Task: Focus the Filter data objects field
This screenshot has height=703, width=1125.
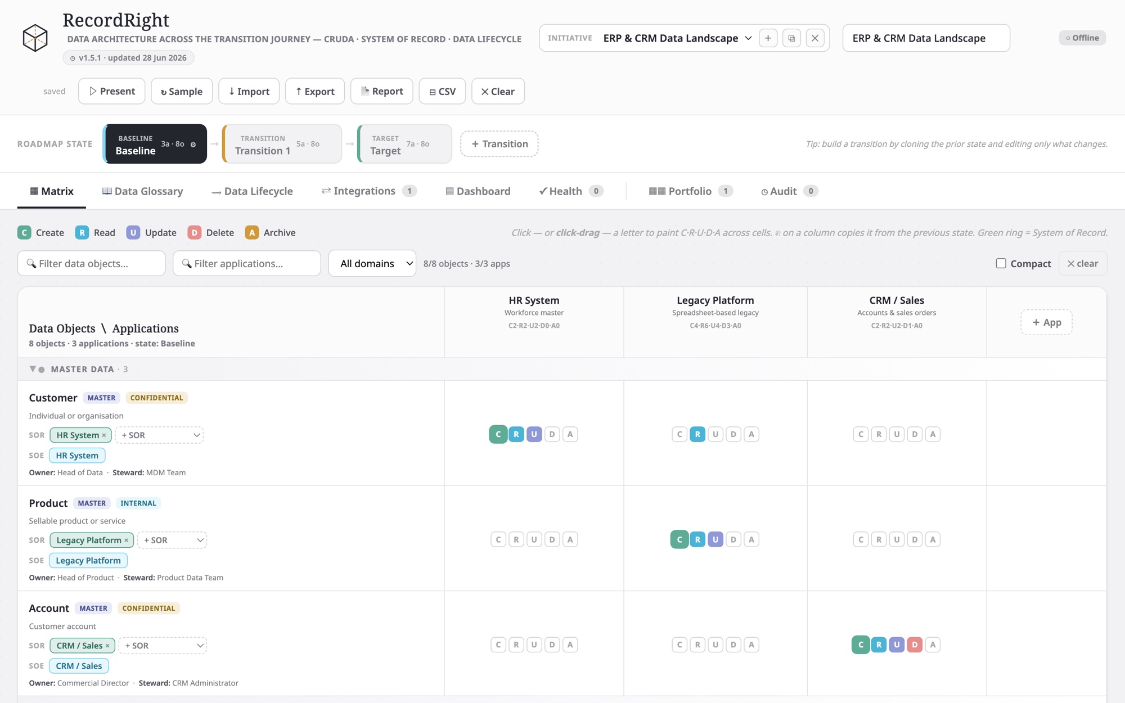Action: [92, 263]
